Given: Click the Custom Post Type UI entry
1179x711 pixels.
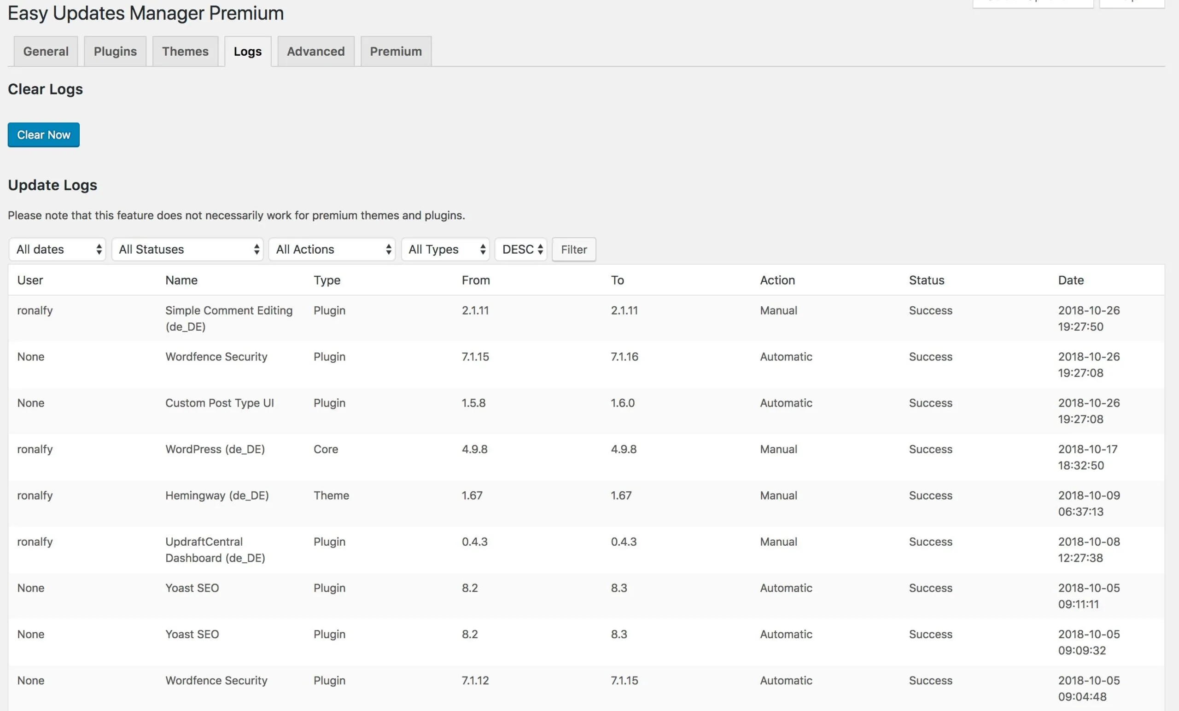Looking at the screenshot, I should coord(220,403).
